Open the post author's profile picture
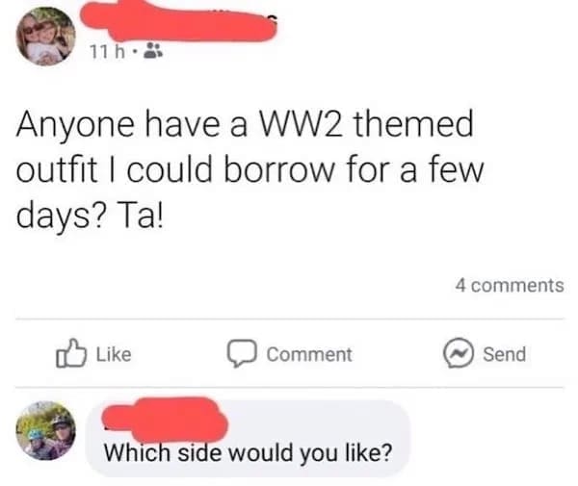Viewport: 578px width, 486px height. click(x=45, y=36)
